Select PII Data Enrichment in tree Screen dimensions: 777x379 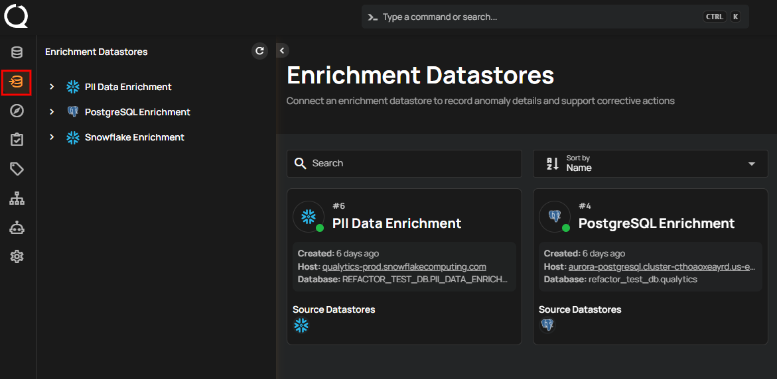pos(128,87)
